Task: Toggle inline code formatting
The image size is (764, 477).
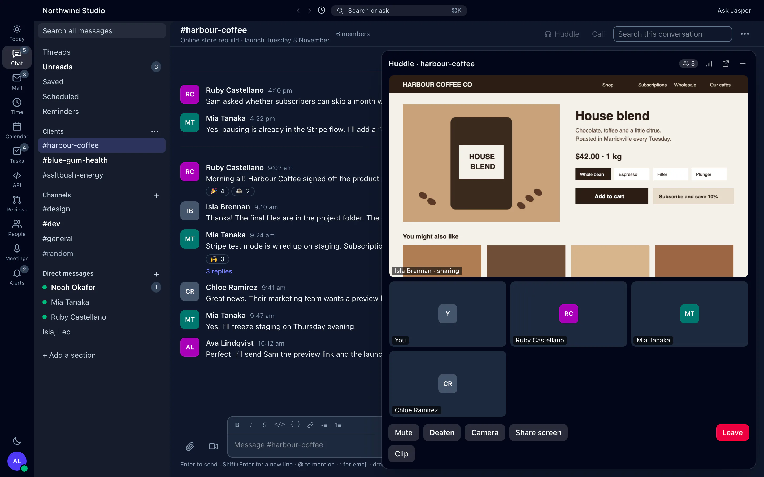Action: point(279,424)
